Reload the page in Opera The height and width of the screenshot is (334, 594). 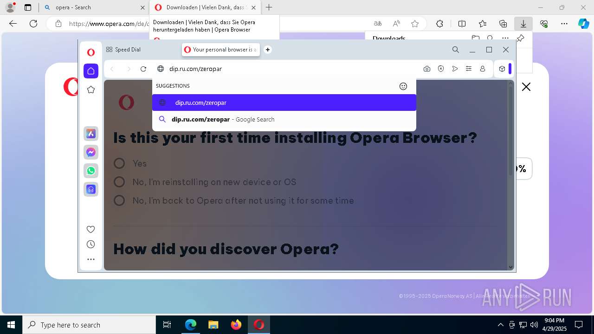pos(143,69)
